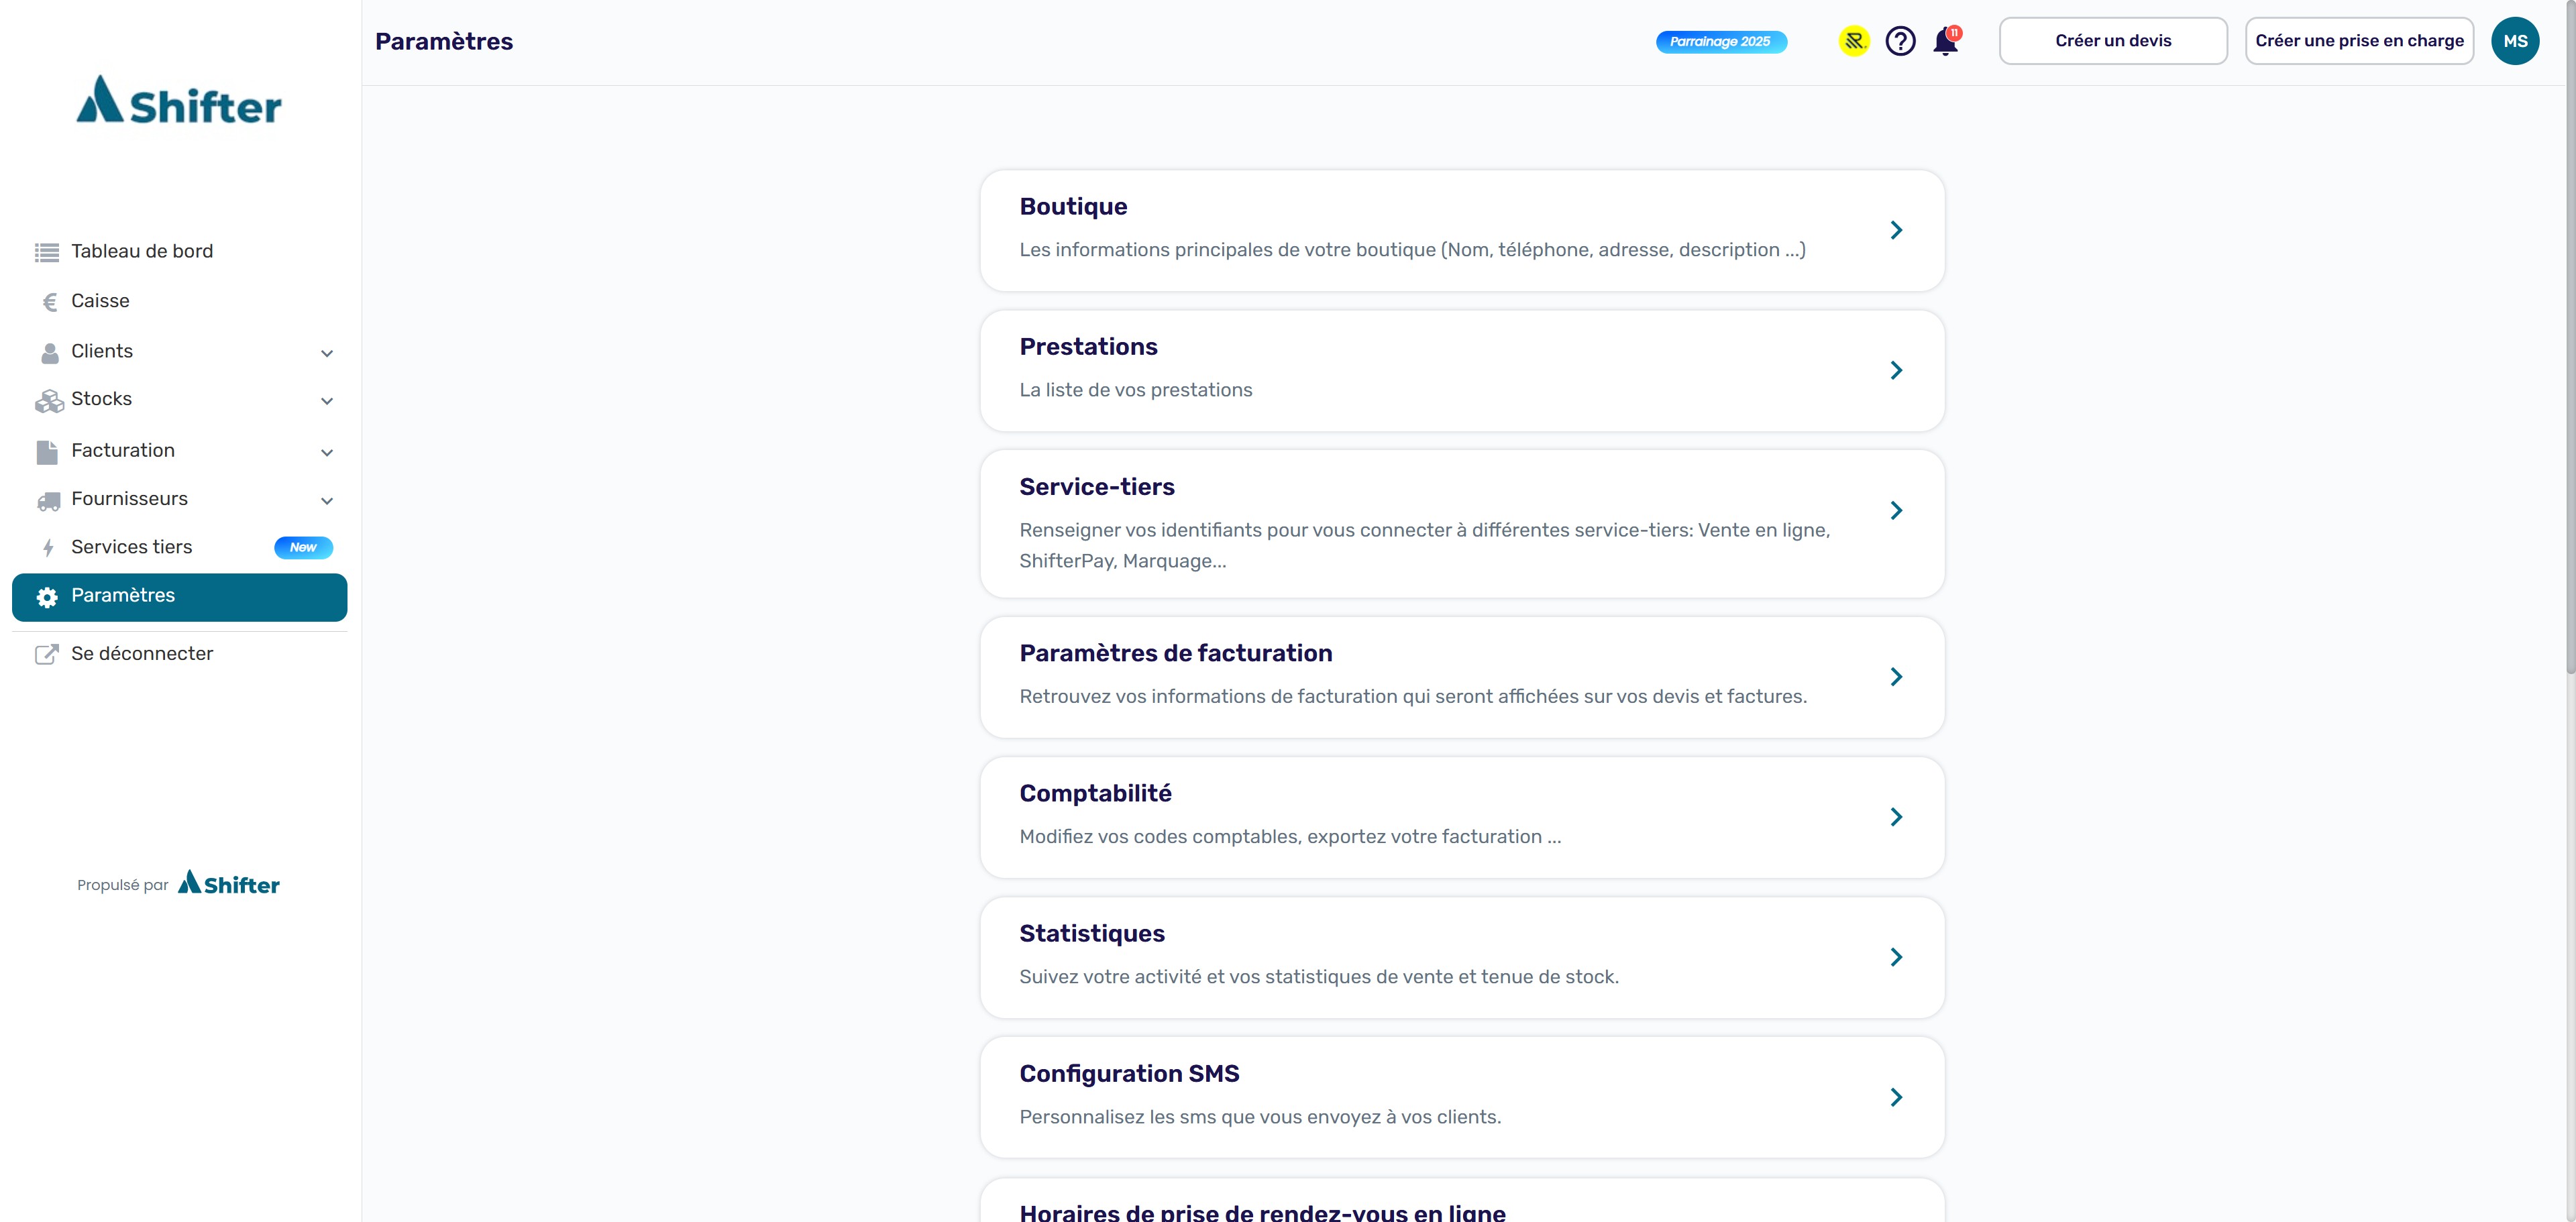Expand the Stocks submenu chevron
2576x1222 pixels.
click(x=326, y=401)
